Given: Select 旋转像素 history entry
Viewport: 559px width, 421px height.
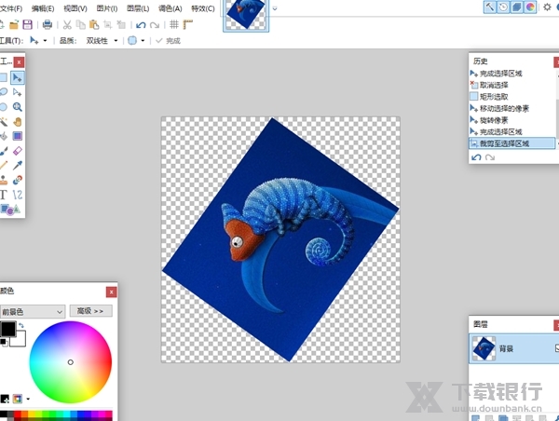Looking at the screenshot, I should click(x=494, y=120).
